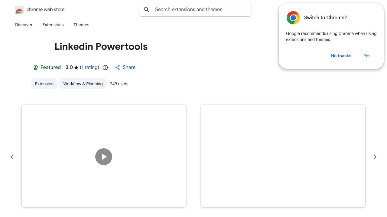
Task: Play the extension preview video
Action: (x=104, y=157)
